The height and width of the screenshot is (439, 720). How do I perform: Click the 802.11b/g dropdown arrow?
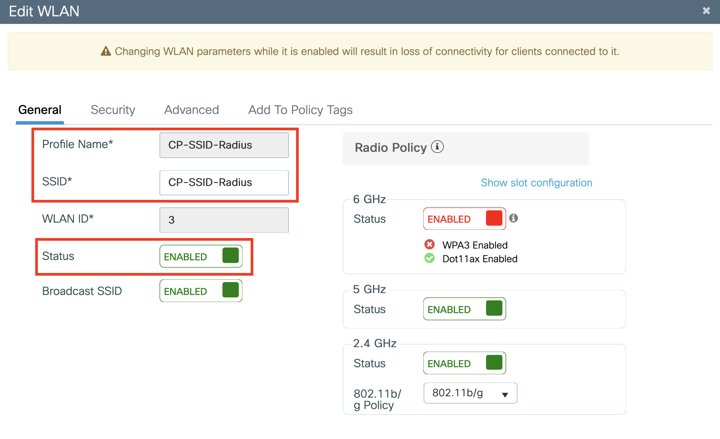pos(505,395)
